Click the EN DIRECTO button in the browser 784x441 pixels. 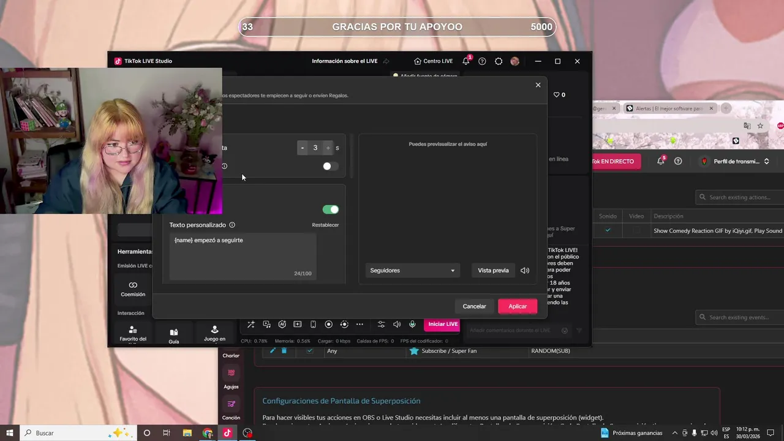[x=616, y=161]
